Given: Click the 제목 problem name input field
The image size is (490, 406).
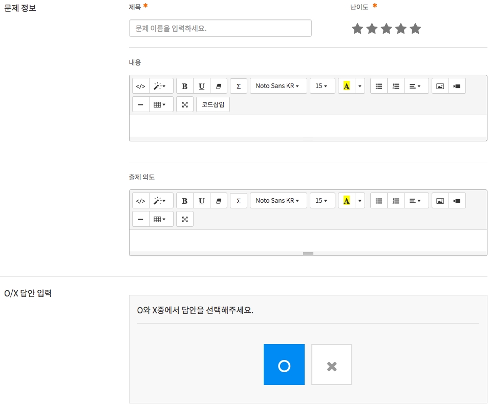Looking at the screenshot, I should click(220, 28).
